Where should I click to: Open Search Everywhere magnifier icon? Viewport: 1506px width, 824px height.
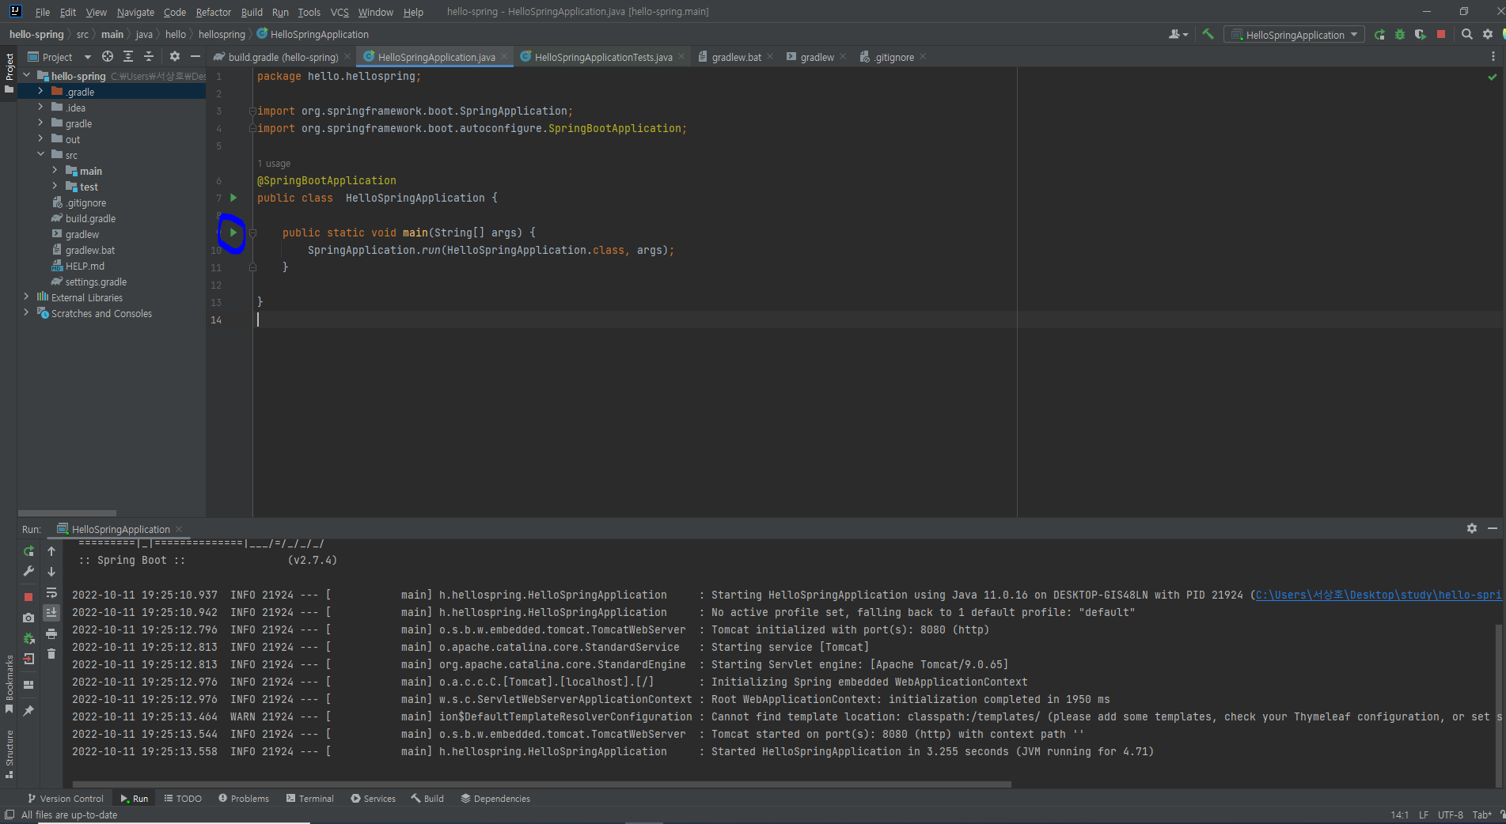[x=1466, y=34]
